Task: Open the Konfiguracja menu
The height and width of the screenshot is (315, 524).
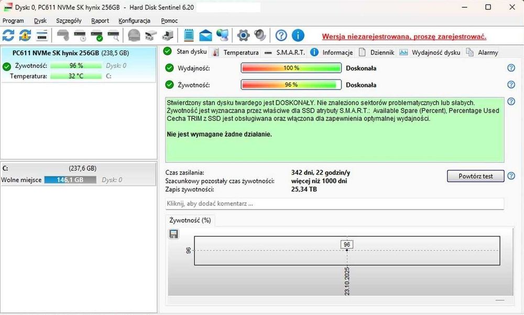Action: [134, 21]
